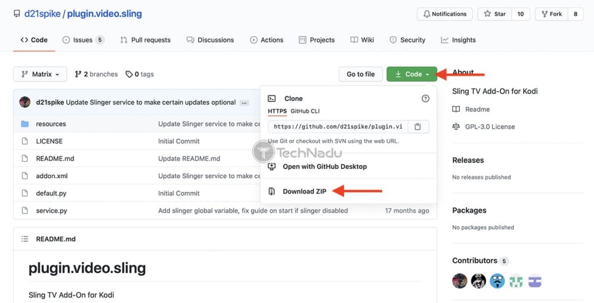View the 0 tags link
This screenshot has height=303, width=594.
140,74
